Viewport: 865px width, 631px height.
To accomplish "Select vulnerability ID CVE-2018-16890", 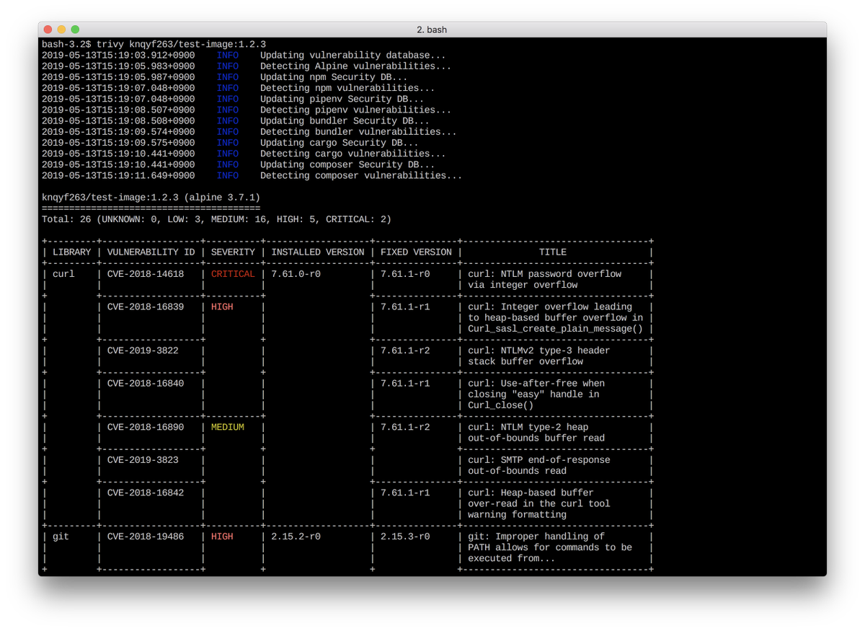I will pos(146,427).
